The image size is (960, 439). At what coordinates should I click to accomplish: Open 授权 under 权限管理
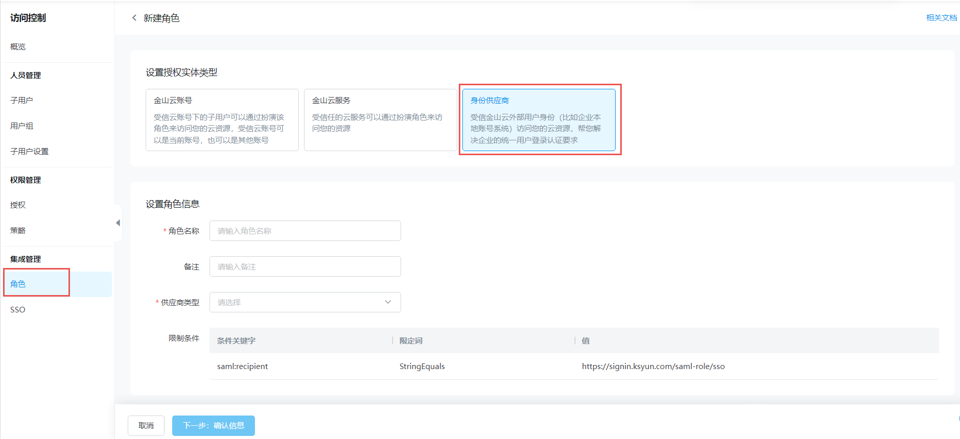pos(18,205)
